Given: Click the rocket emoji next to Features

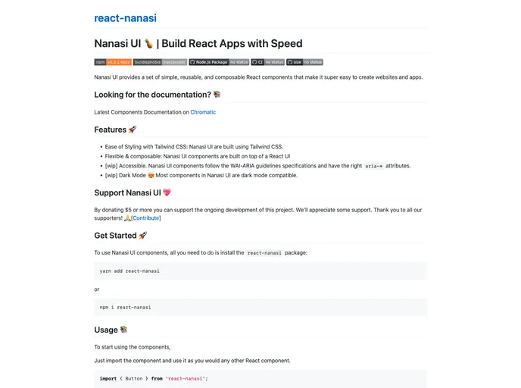Looking at the screenshot, I should [x=133, y=130].
